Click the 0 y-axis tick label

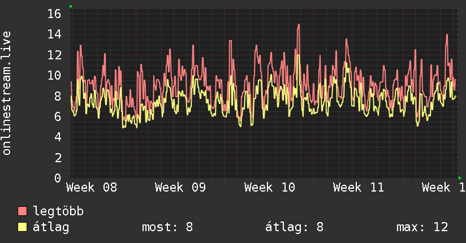coord(58,178)
